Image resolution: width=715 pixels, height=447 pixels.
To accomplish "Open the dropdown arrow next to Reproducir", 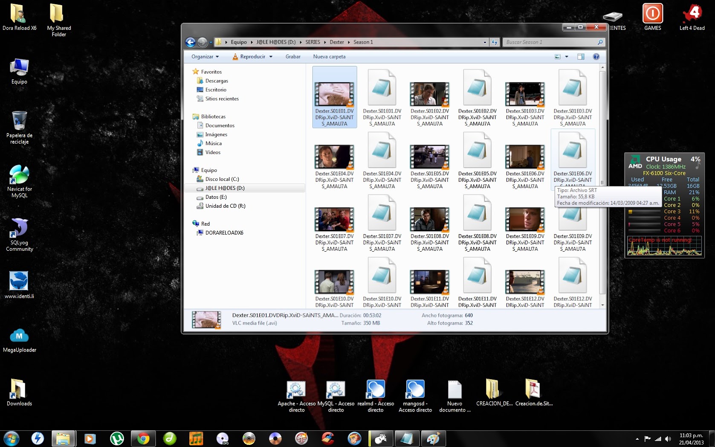I will (271, 57).
